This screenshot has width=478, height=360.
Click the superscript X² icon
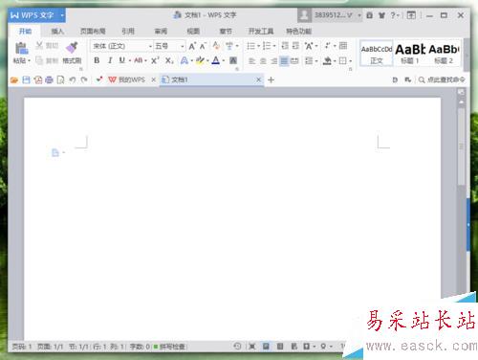point(155,60)
